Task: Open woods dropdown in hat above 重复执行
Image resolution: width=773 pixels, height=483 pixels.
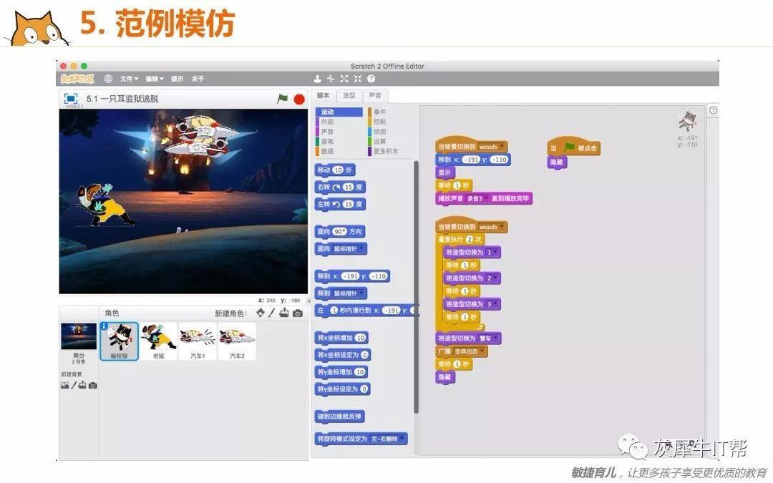Action: (502, 227)
